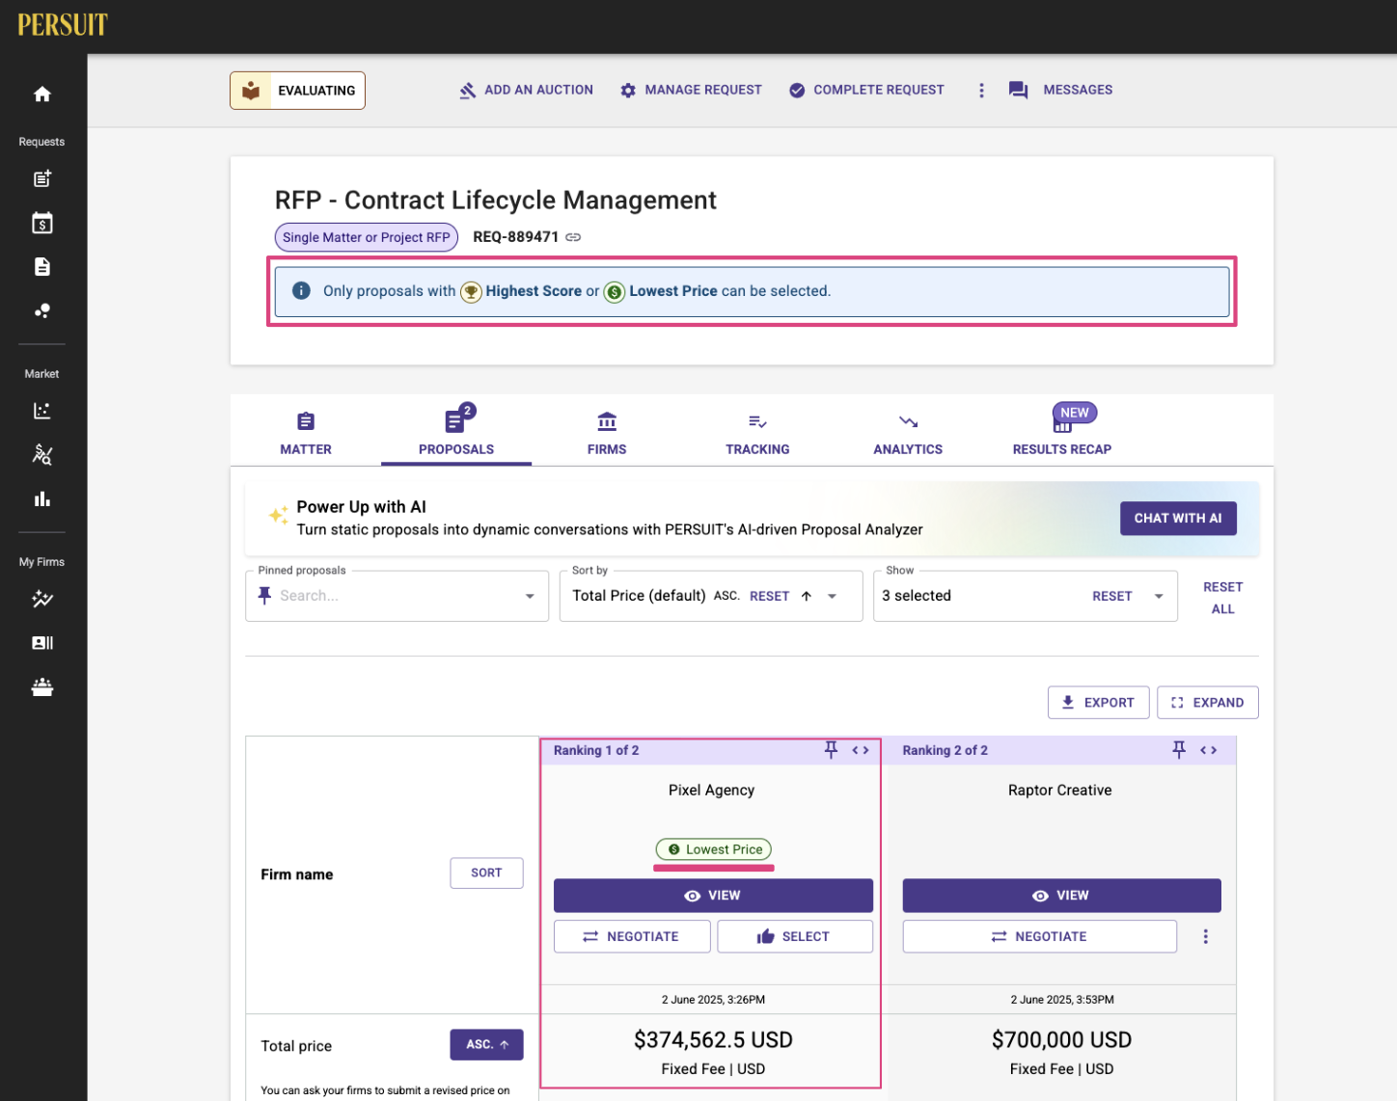The image size is (1397, 1101).
Task: Open the Sort by dropdown arrow
Action: [832, 596]
